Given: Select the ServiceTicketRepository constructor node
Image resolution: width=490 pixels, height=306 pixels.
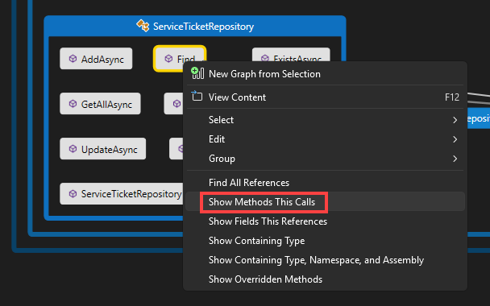Looking at the screenshot, I should point(122,194).
